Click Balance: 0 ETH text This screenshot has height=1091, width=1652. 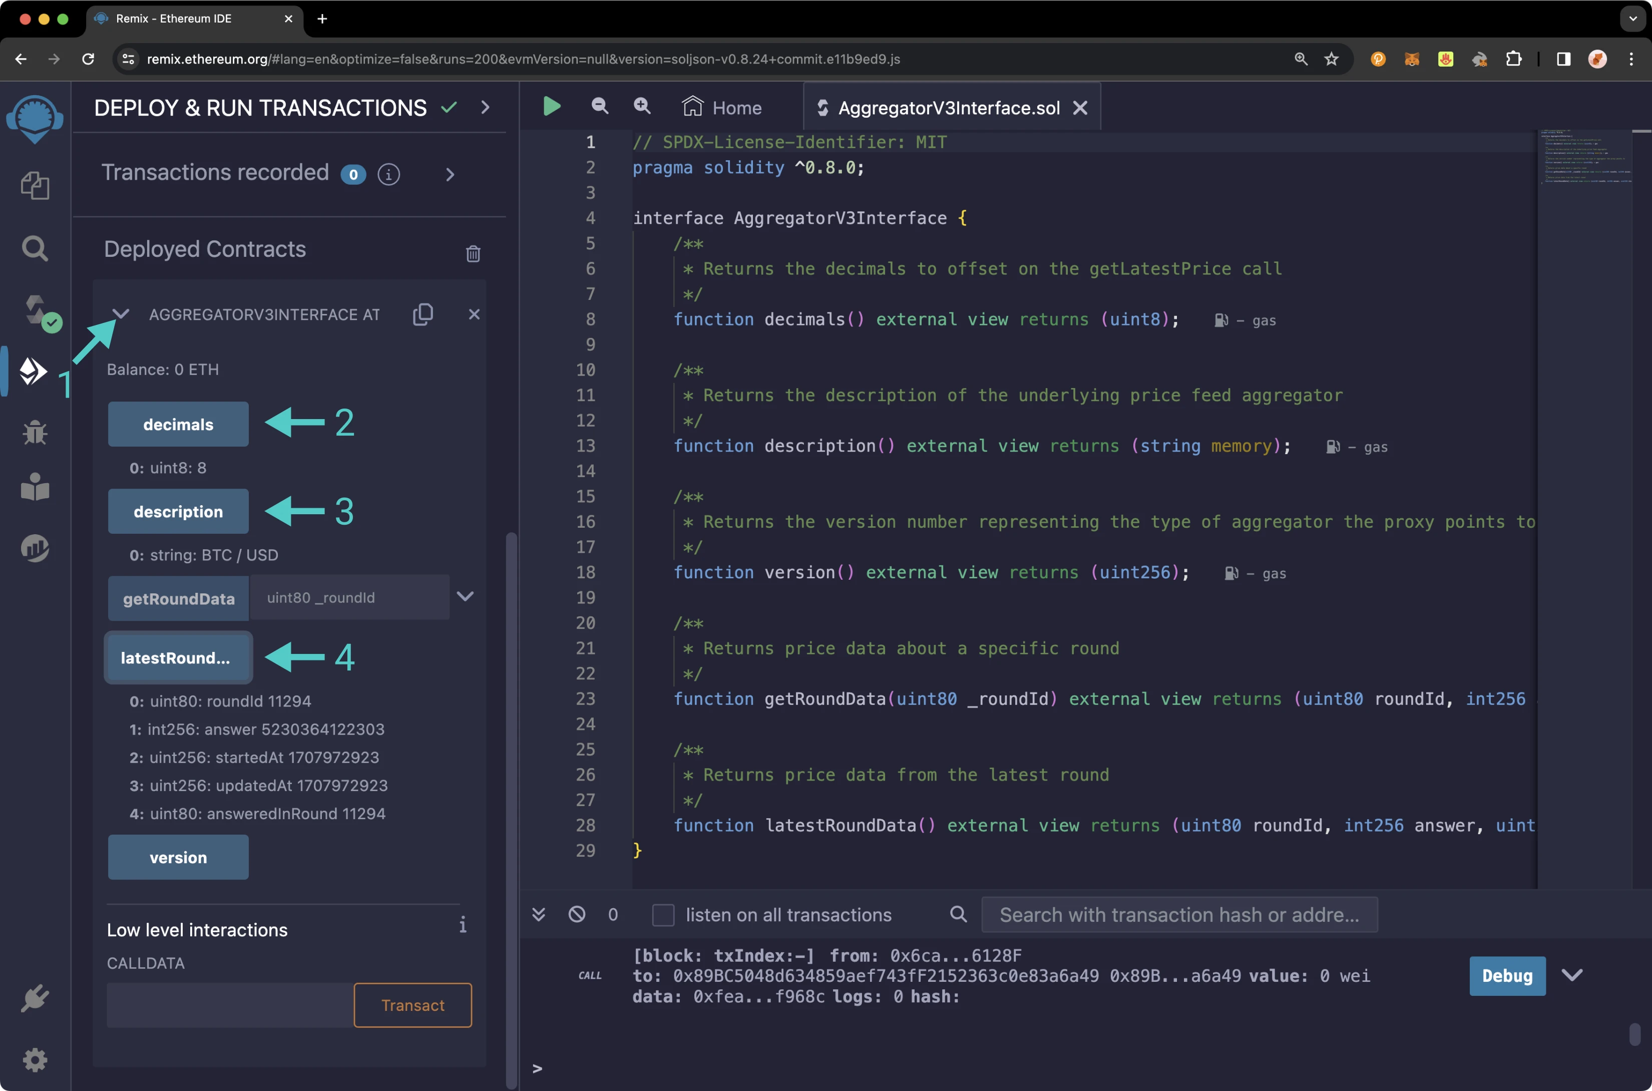pos(163,370)
